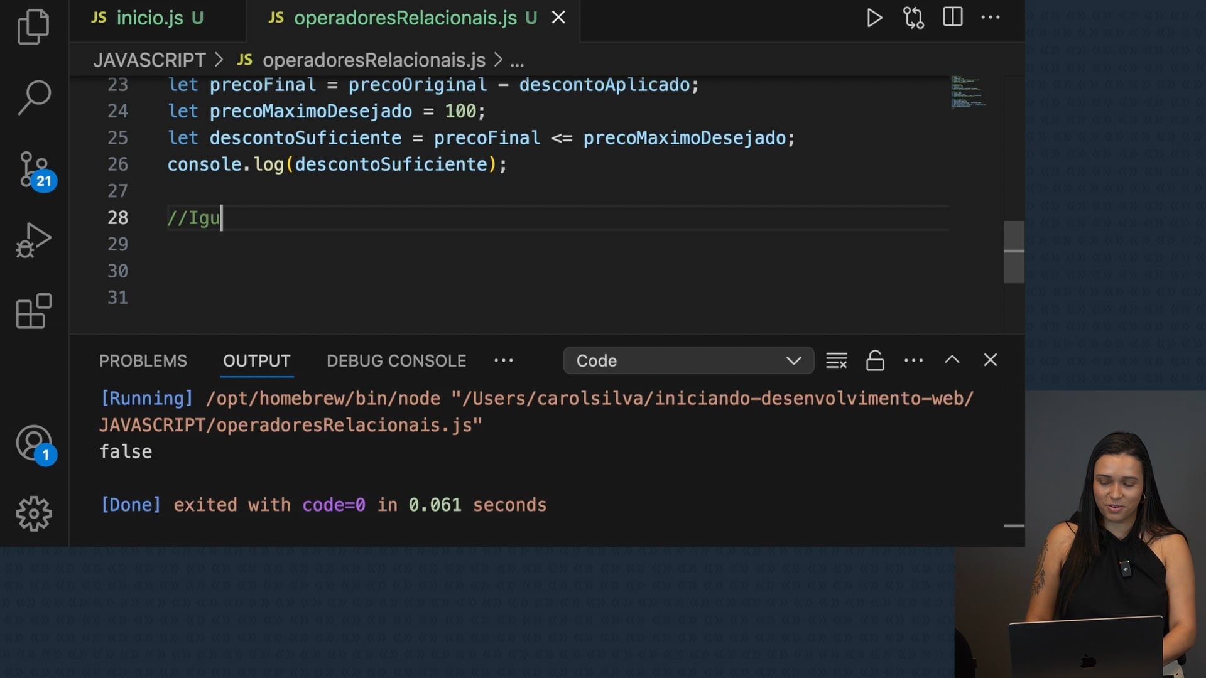Open the Run and Debug view

point(33,240)
